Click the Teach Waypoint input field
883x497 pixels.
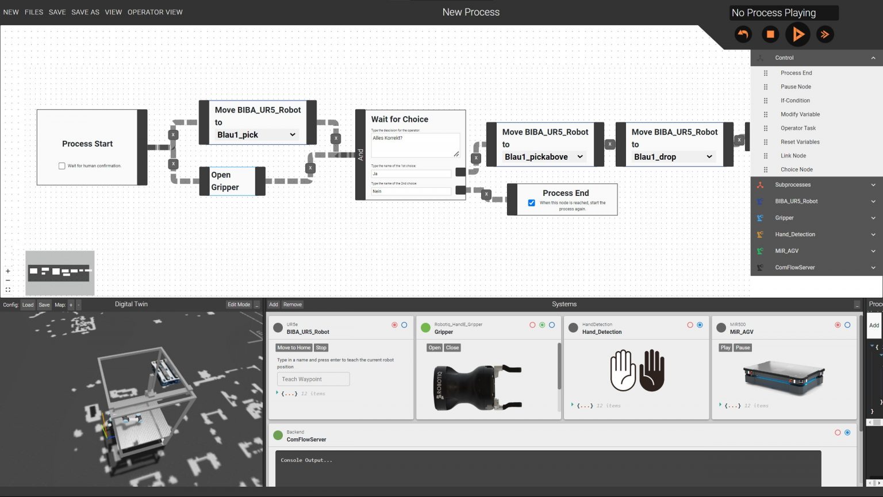(x=313, y=379)
